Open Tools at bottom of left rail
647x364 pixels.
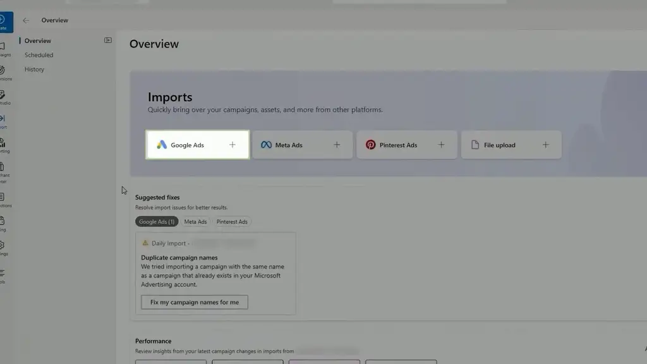[x=4, y=276]
